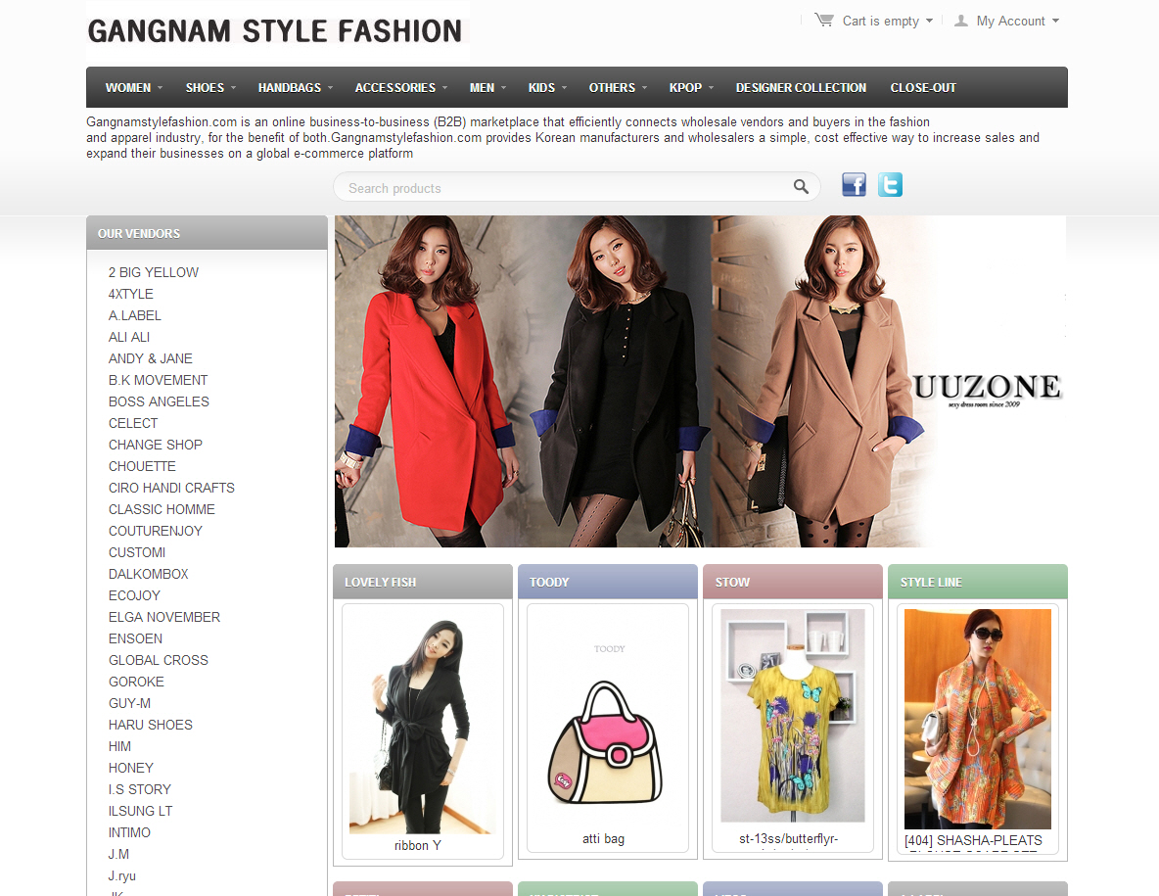1159x896 pixels.
Task: Open the ribbon Y product image
Action: pos(423,722)
